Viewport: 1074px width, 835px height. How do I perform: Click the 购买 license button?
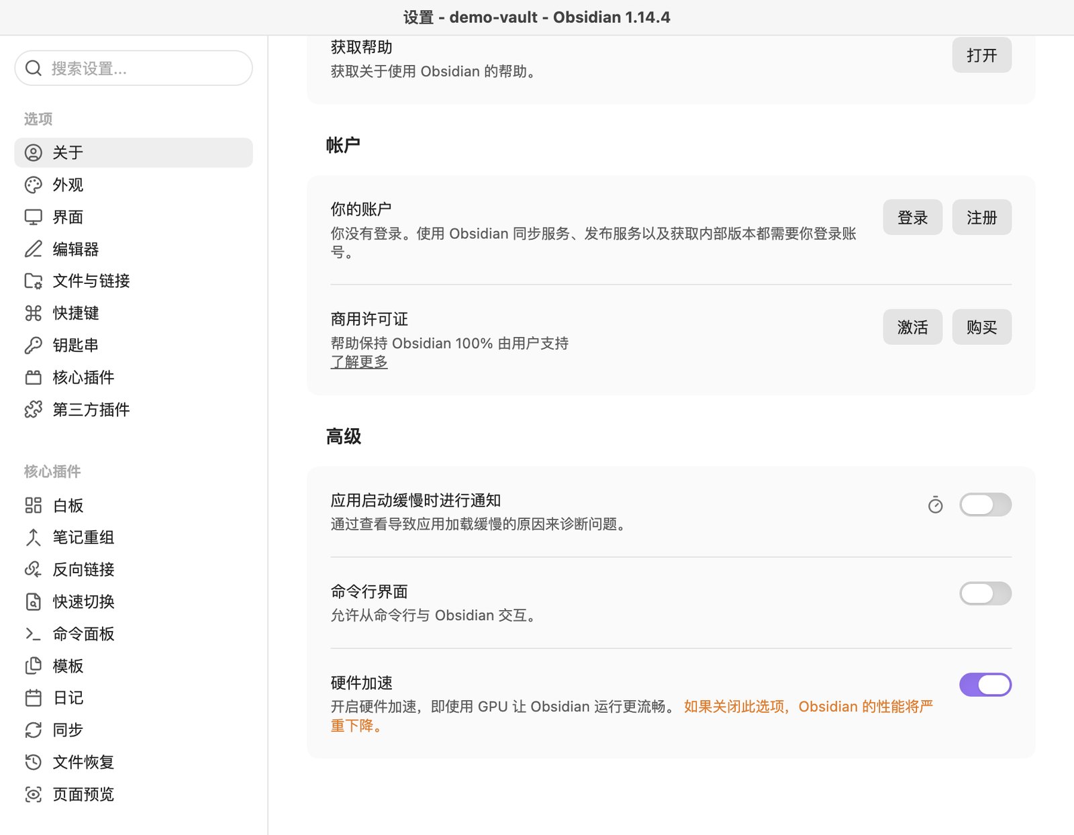[x=981, y=327]
